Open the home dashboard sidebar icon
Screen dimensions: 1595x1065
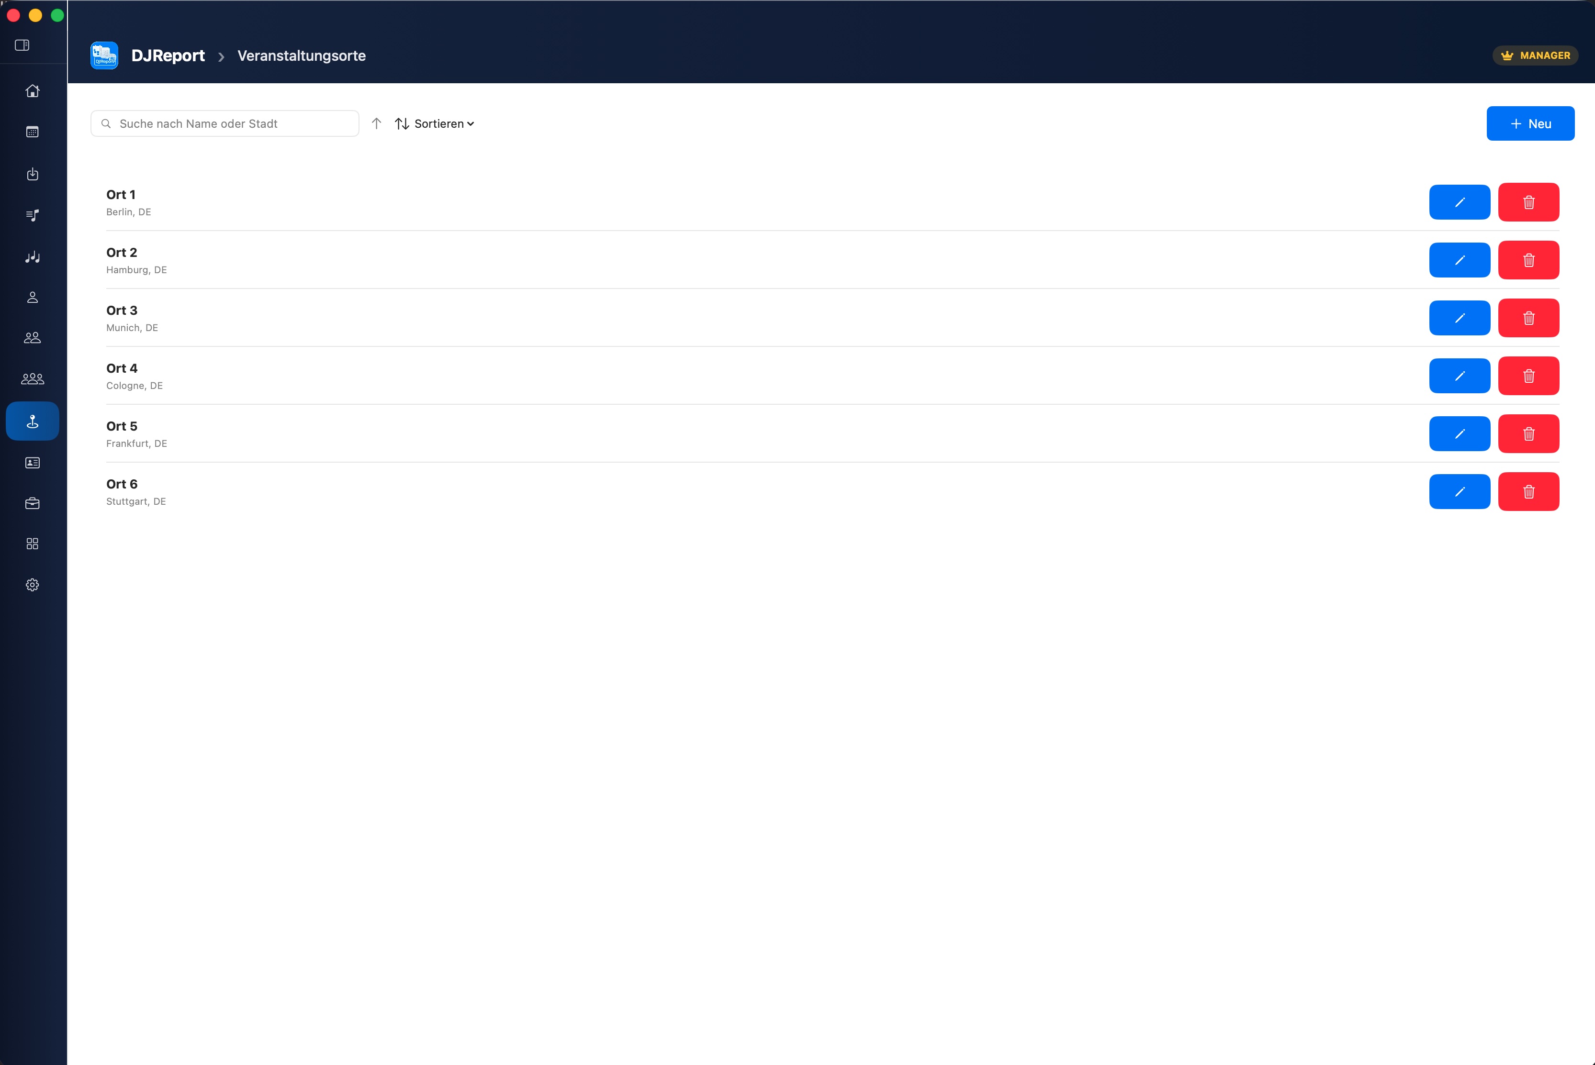pos(32,91)
